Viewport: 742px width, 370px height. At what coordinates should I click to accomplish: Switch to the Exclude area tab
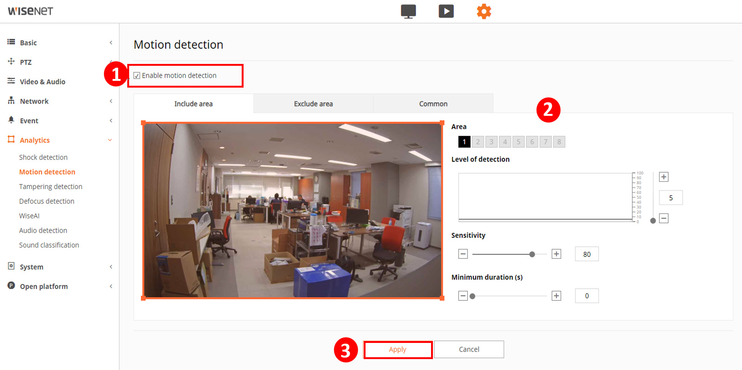tap(313, 104)
